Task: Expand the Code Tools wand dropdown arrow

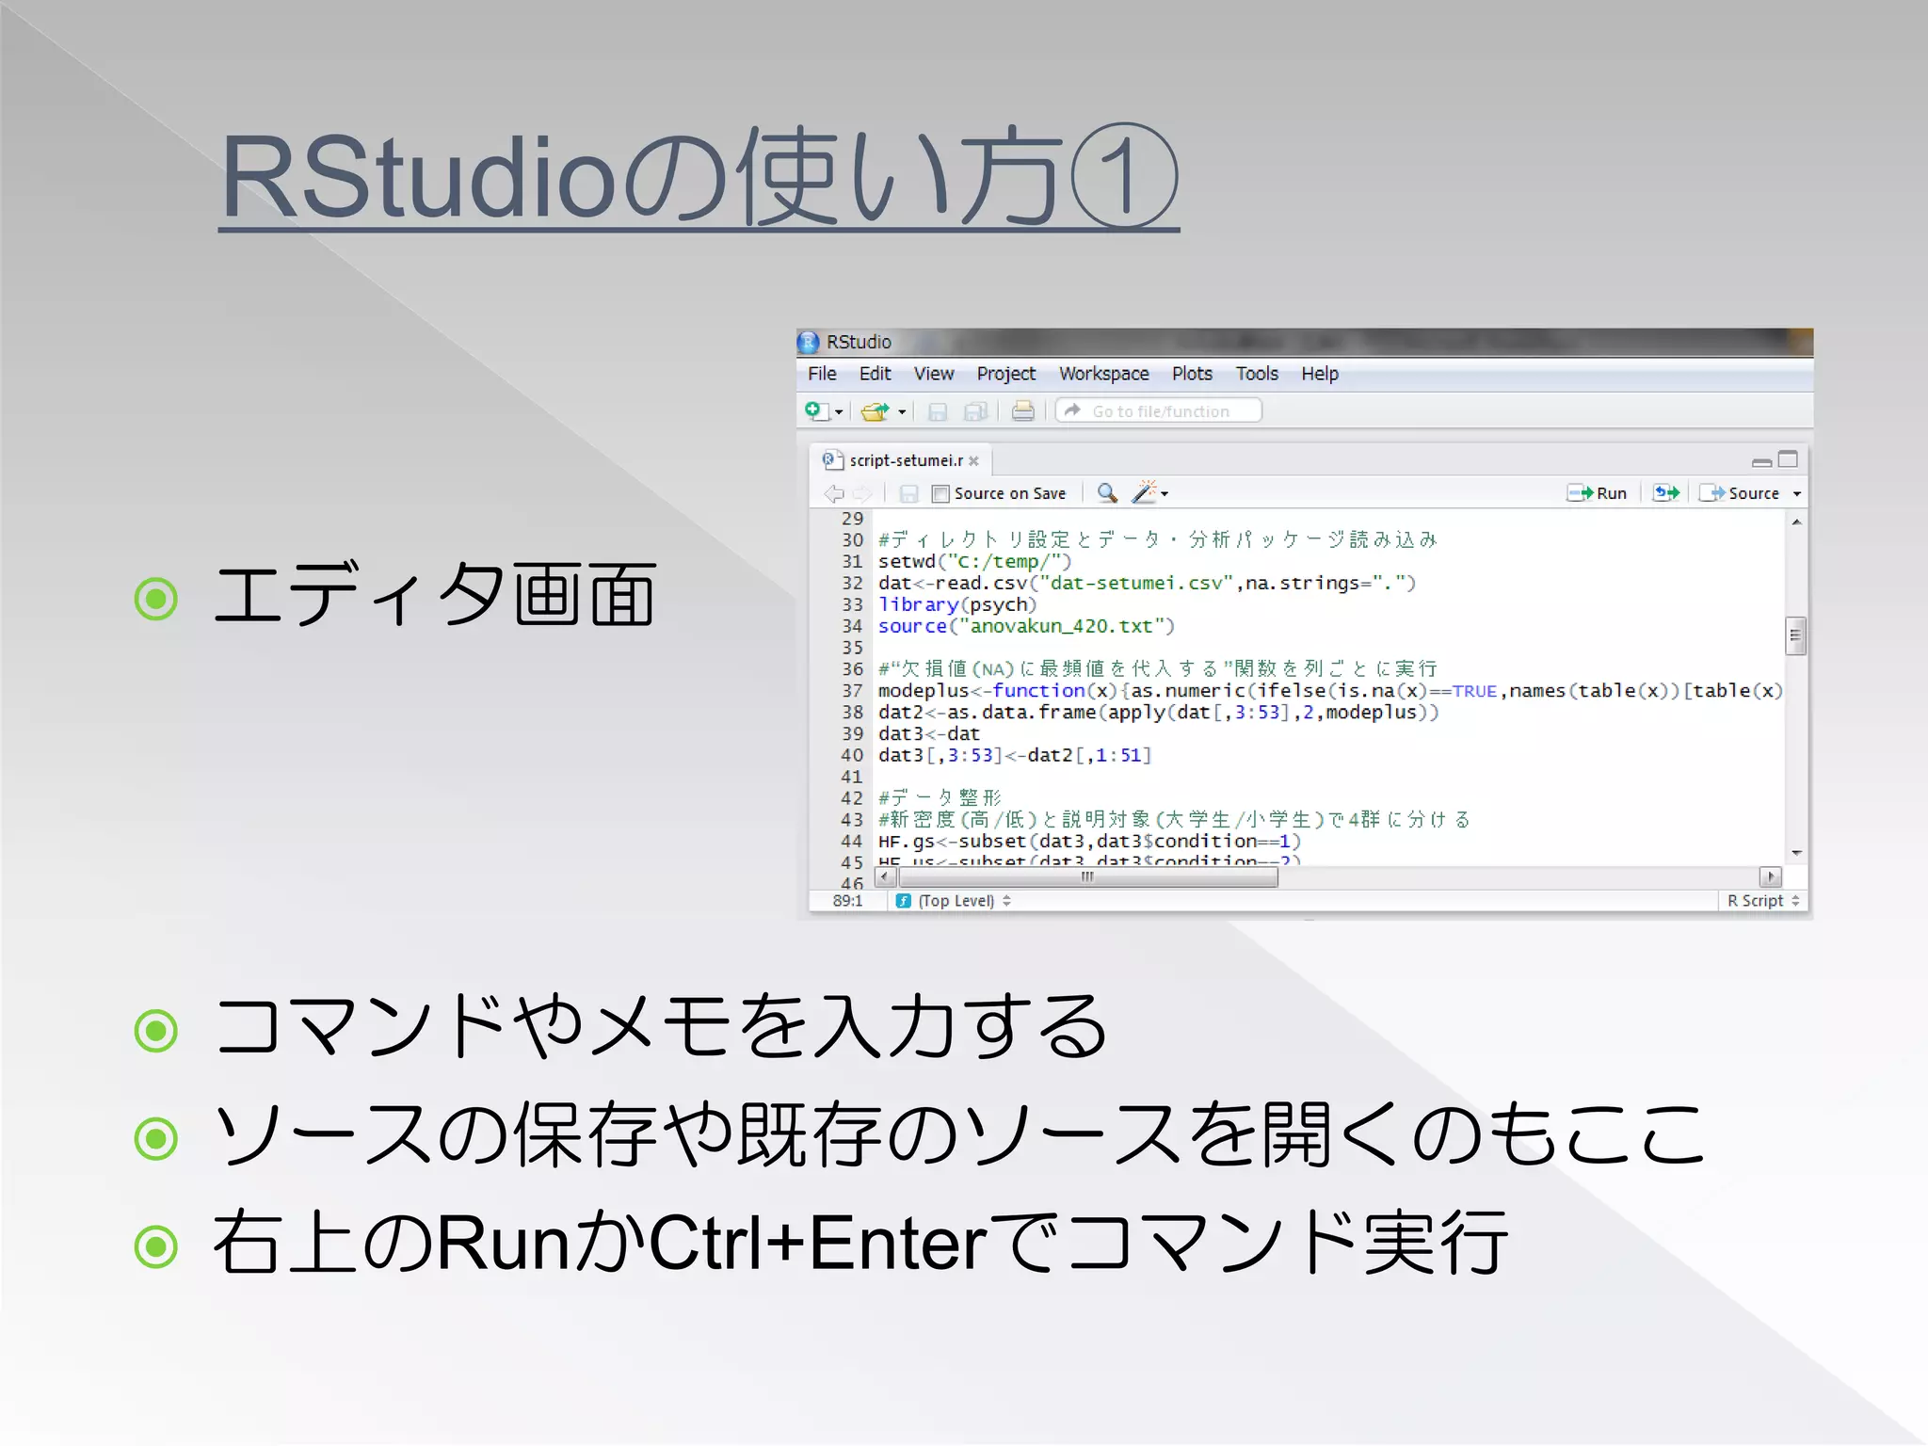Action: click(1165, 494)
